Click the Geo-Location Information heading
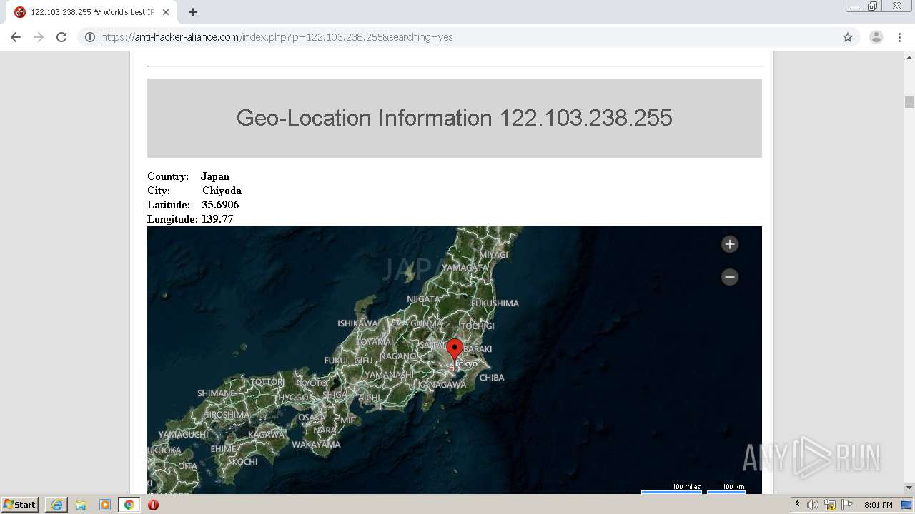 click(x=454, y=118)
